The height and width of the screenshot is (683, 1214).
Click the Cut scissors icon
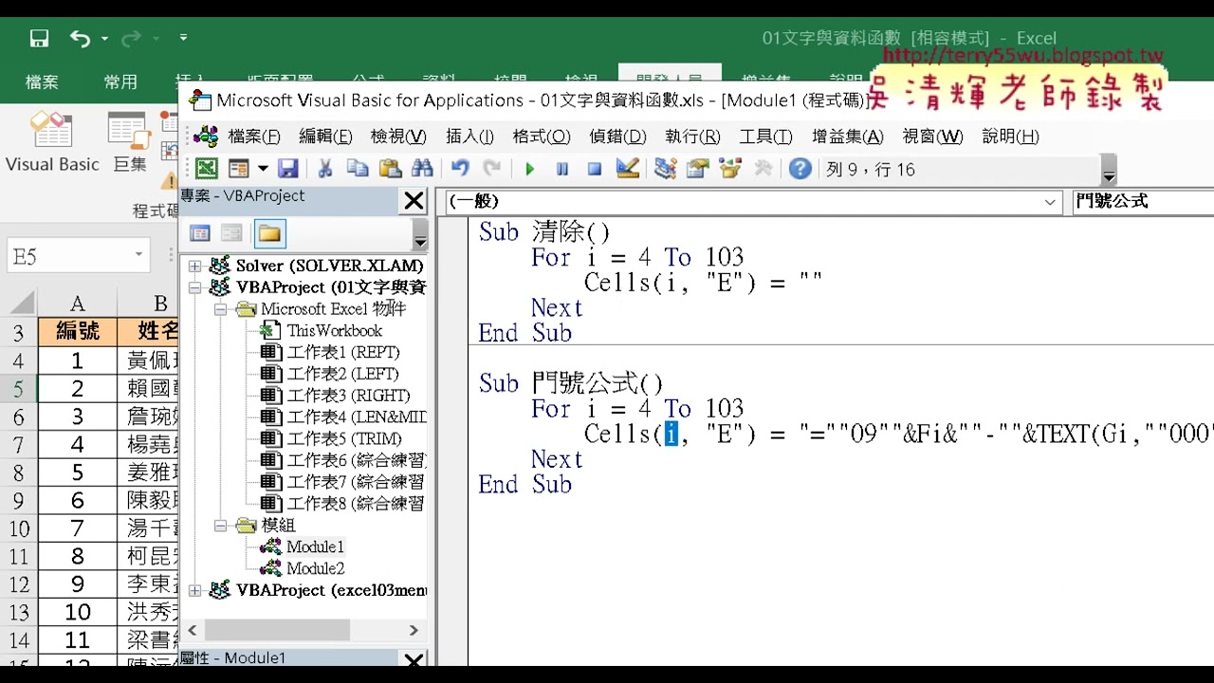324,169
